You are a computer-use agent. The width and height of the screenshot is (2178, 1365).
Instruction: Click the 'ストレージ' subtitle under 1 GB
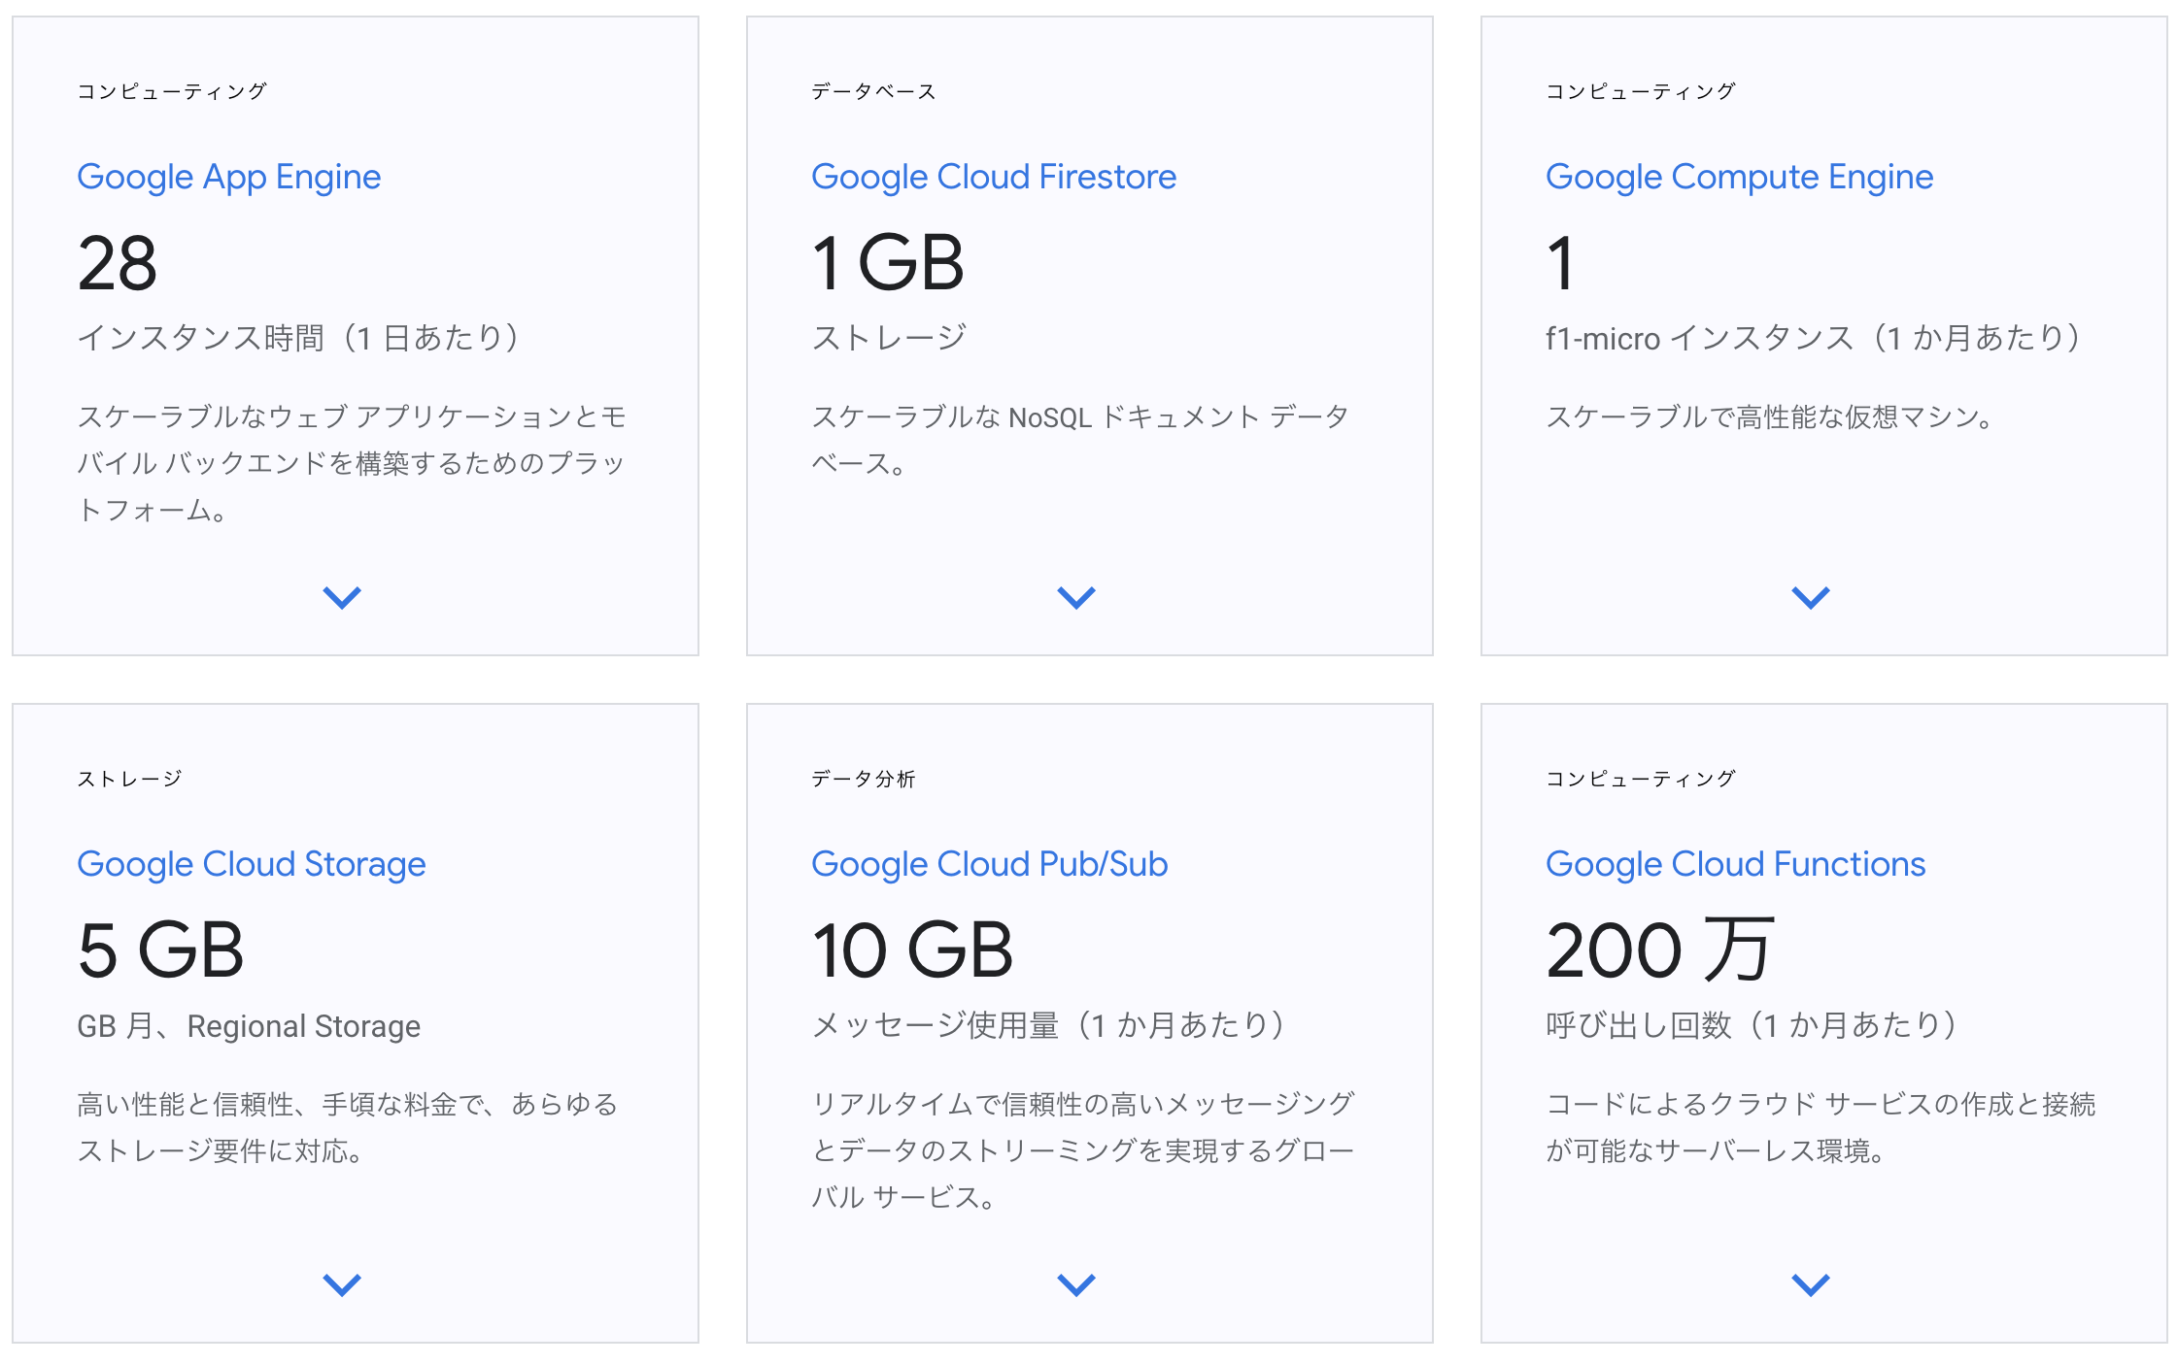[889, 338]
